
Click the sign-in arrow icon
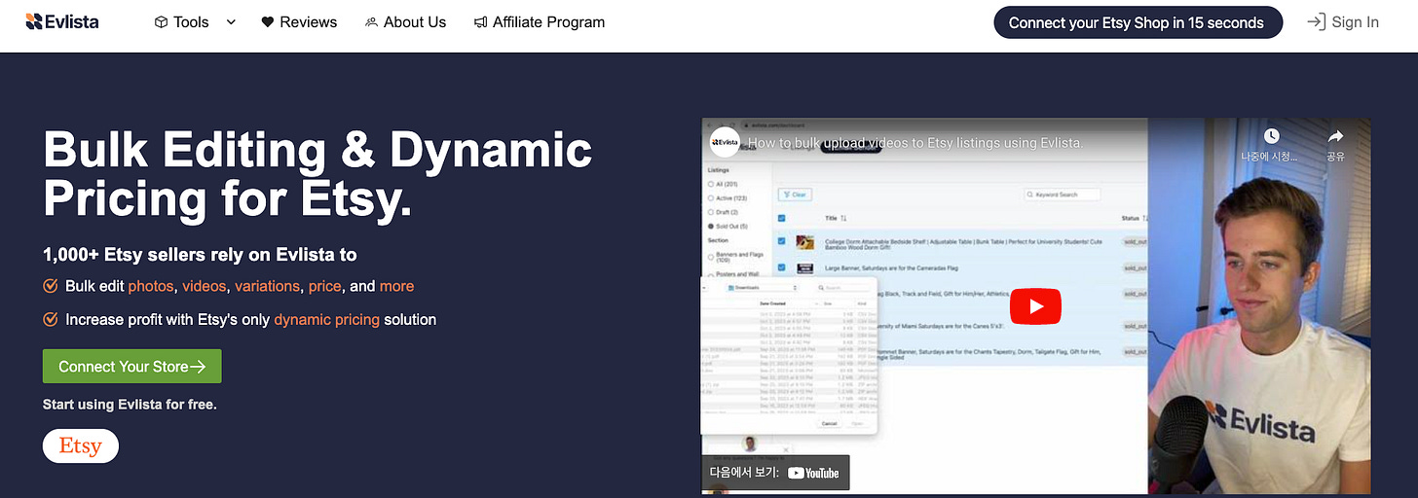click(x=1316, y=21)
